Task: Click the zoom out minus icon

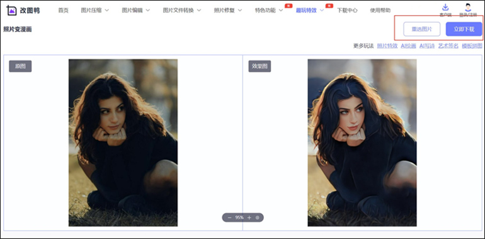Action: tap(229, 218)
